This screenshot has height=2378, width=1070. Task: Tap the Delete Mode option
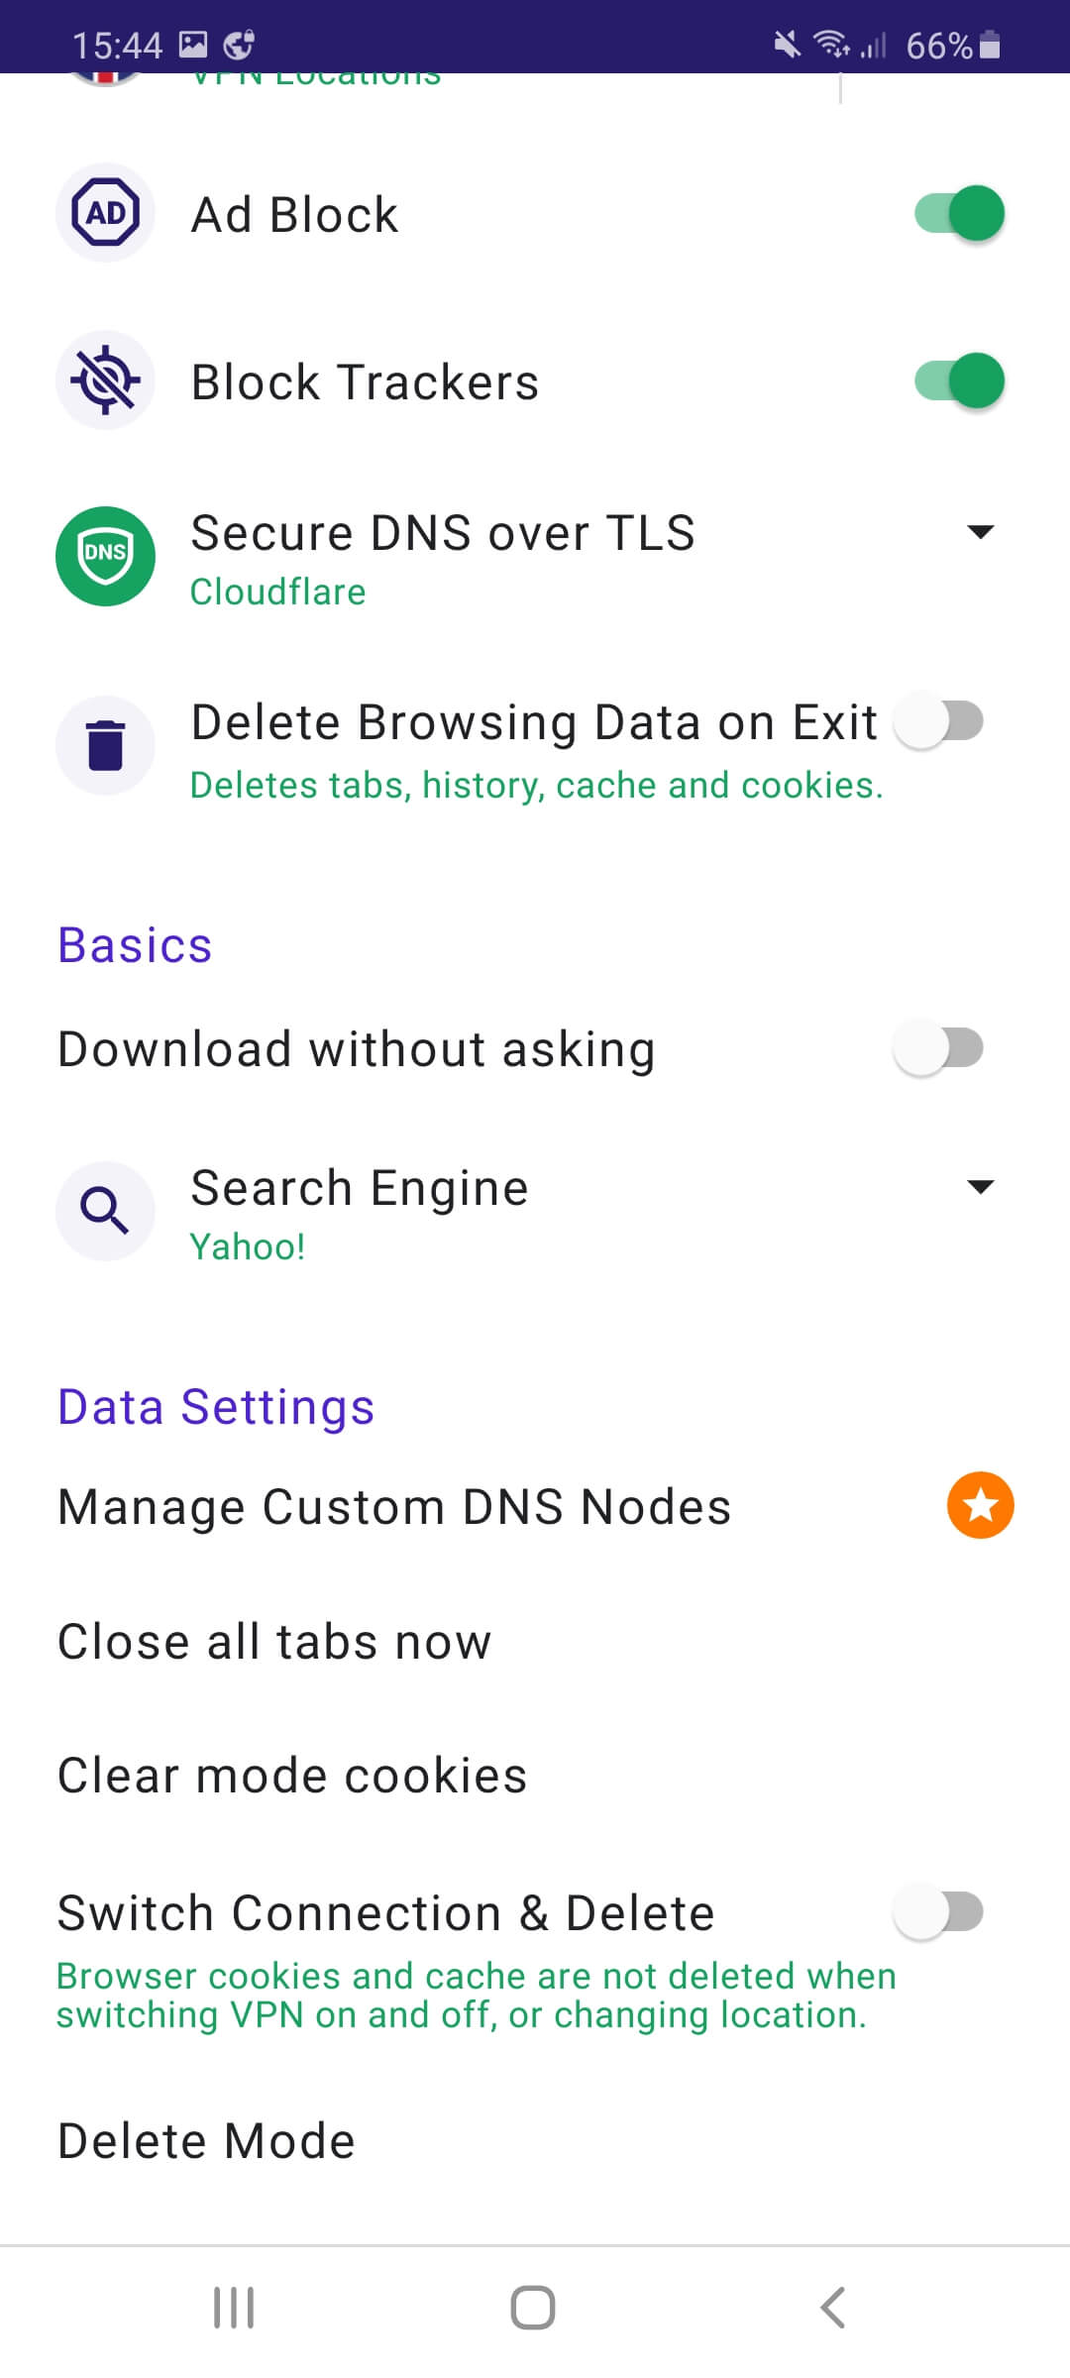(206, 2141)
